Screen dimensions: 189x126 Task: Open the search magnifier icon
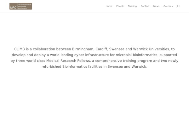pos(178,6)
